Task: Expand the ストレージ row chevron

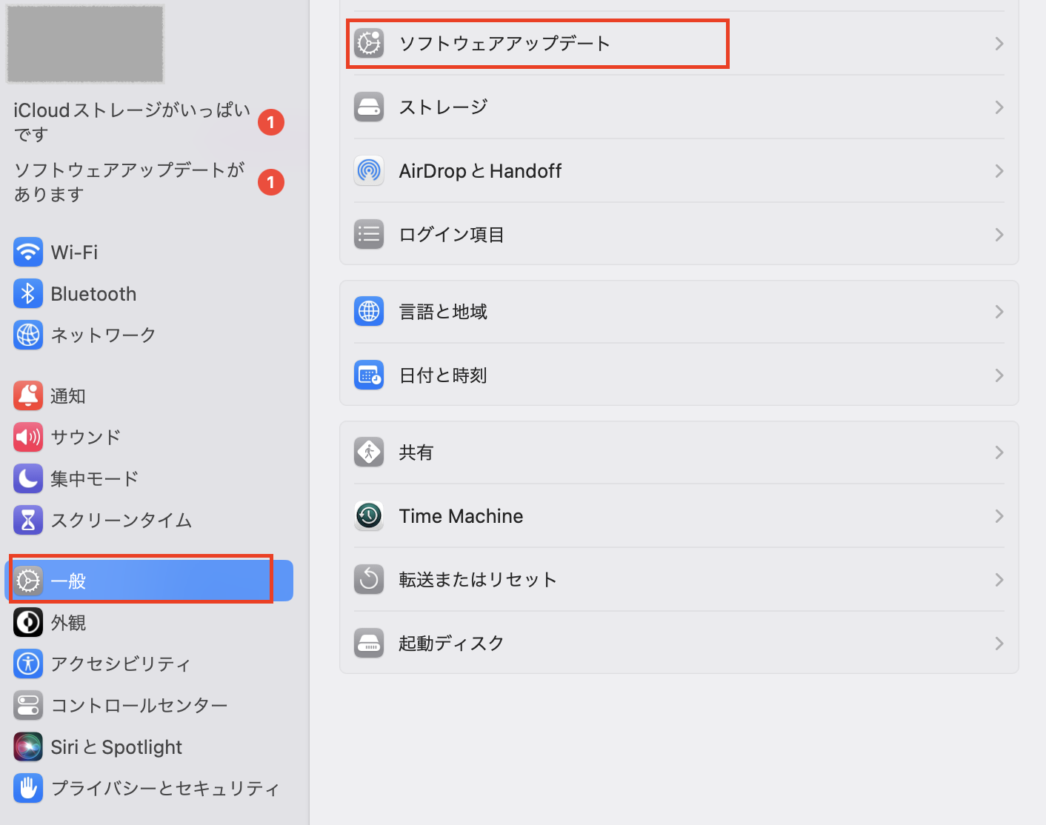Action: (999, 107)
